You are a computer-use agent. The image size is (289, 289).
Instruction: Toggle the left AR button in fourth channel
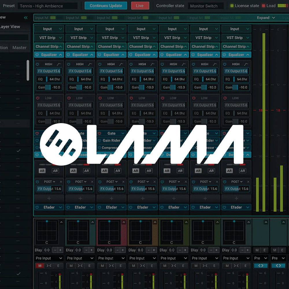pos(136,171)
